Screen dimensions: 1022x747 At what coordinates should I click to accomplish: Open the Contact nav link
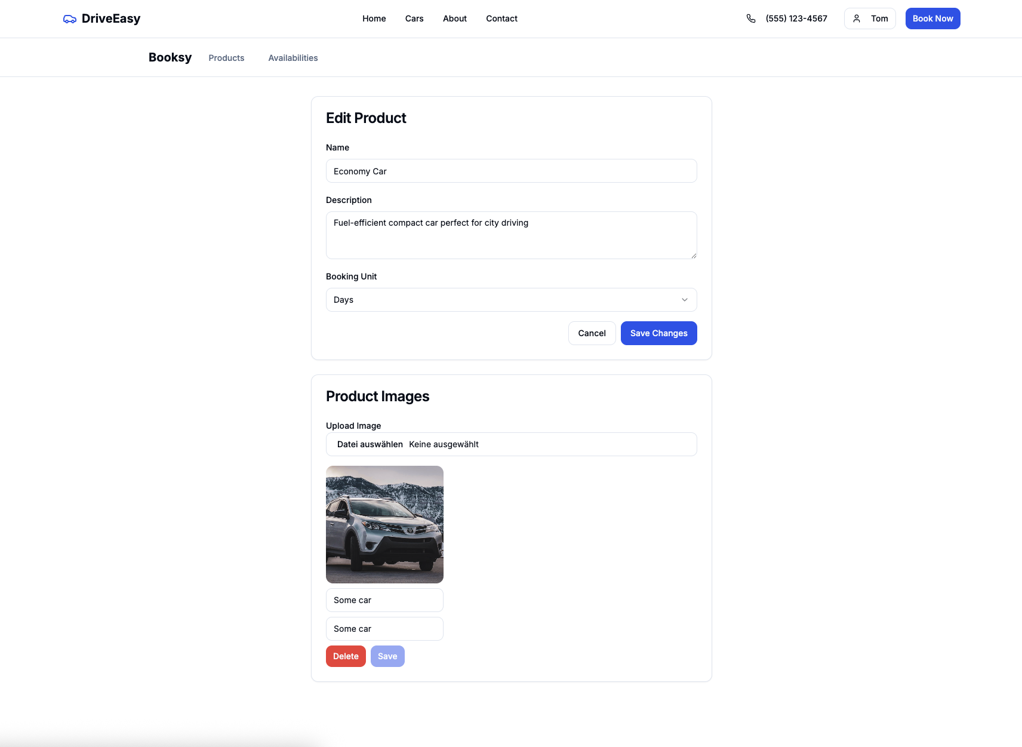coord(501,19)
